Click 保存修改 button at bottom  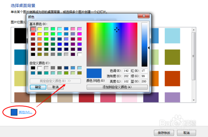click(x=164, y=133)
